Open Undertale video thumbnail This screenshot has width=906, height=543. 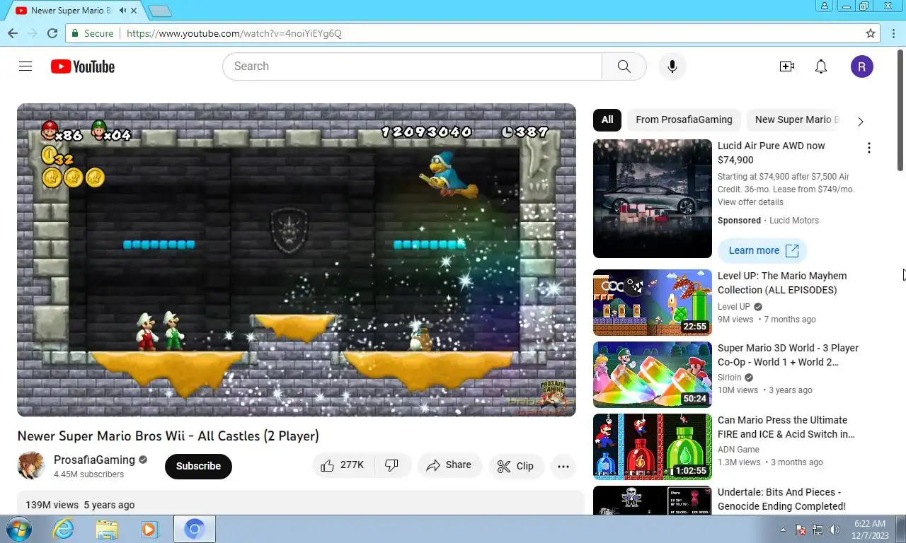point(653,500)
